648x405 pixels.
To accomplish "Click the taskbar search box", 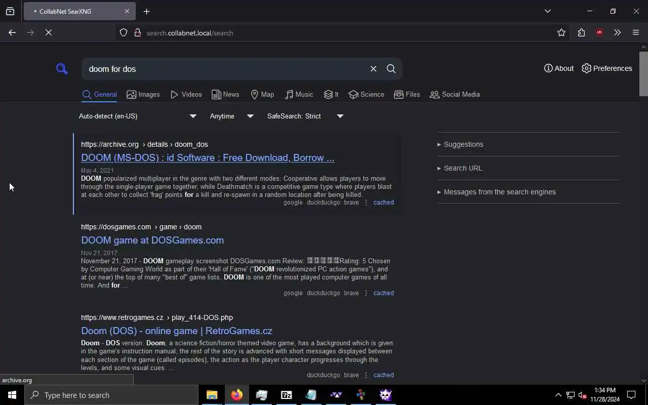I will [111, 395].
